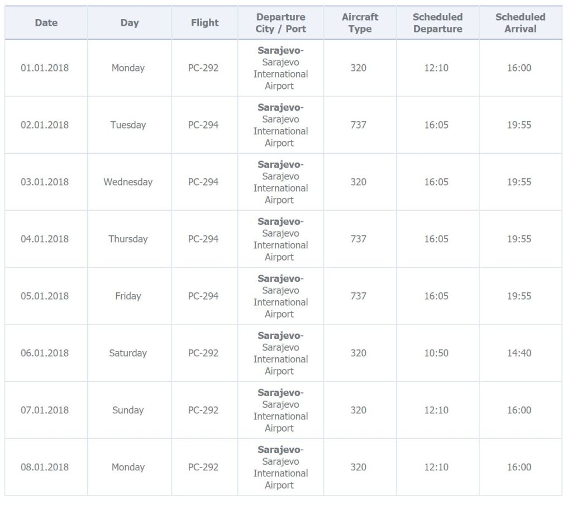This screenshot has width=572, height=506.
Task: Click the Aircraft Type column header
Action: [360, 23]
